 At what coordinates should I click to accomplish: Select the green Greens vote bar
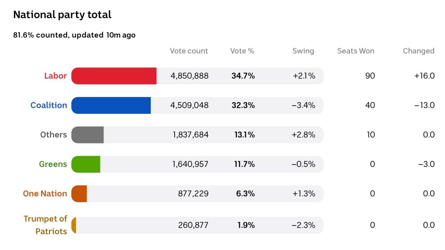click(x=86, y=164)
